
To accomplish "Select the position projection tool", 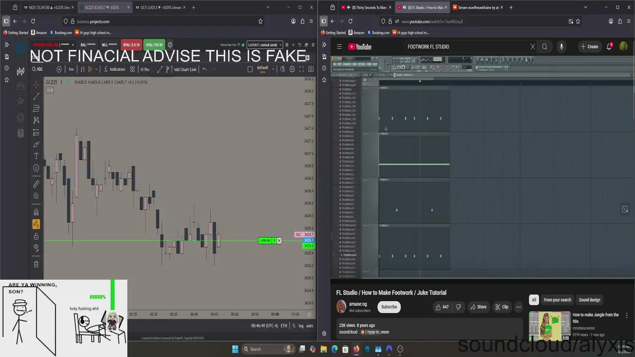I will (x=36, y=132).
